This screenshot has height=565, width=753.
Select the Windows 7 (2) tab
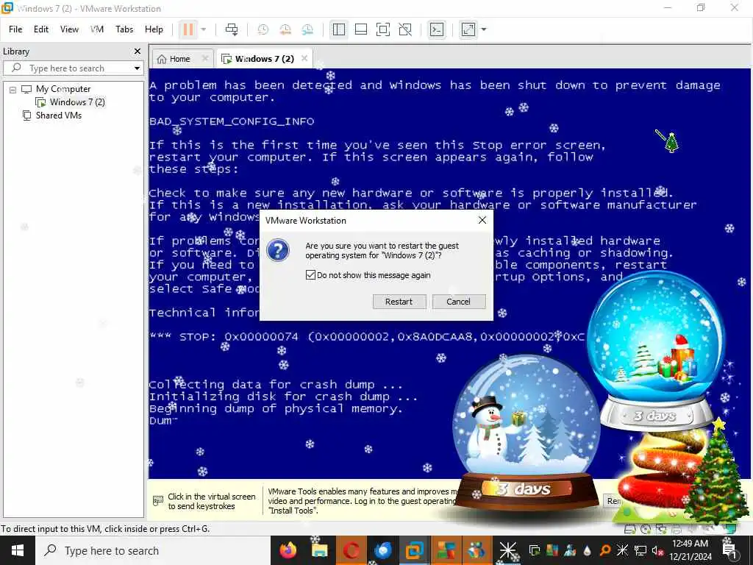pyautogui.click(x=264, y=59)
